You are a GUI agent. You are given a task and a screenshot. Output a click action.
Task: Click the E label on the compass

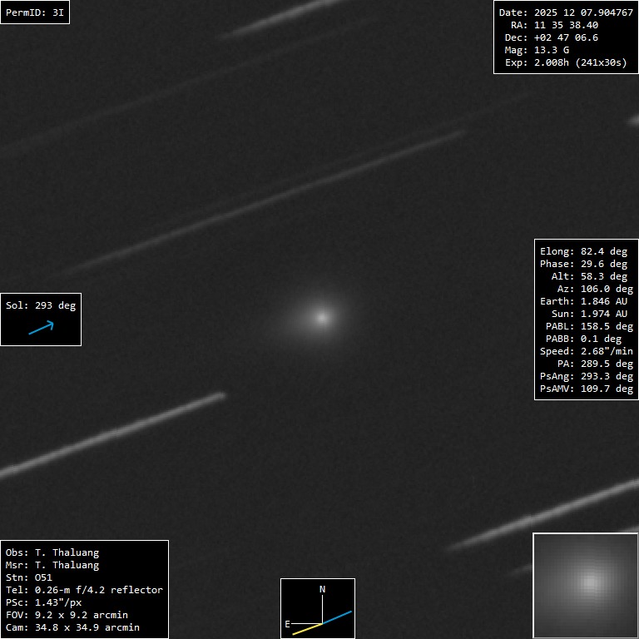pyautogui.click(x=288, y=623)
